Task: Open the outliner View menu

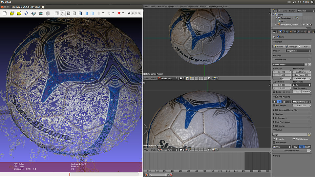Action: tap(285, 11)
